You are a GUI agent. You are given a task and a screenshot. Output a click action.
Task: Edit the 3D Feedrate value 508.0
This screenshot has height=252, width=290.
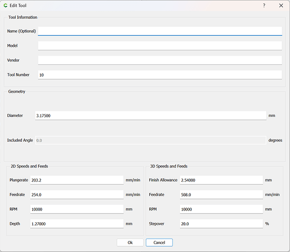point(221,195)
